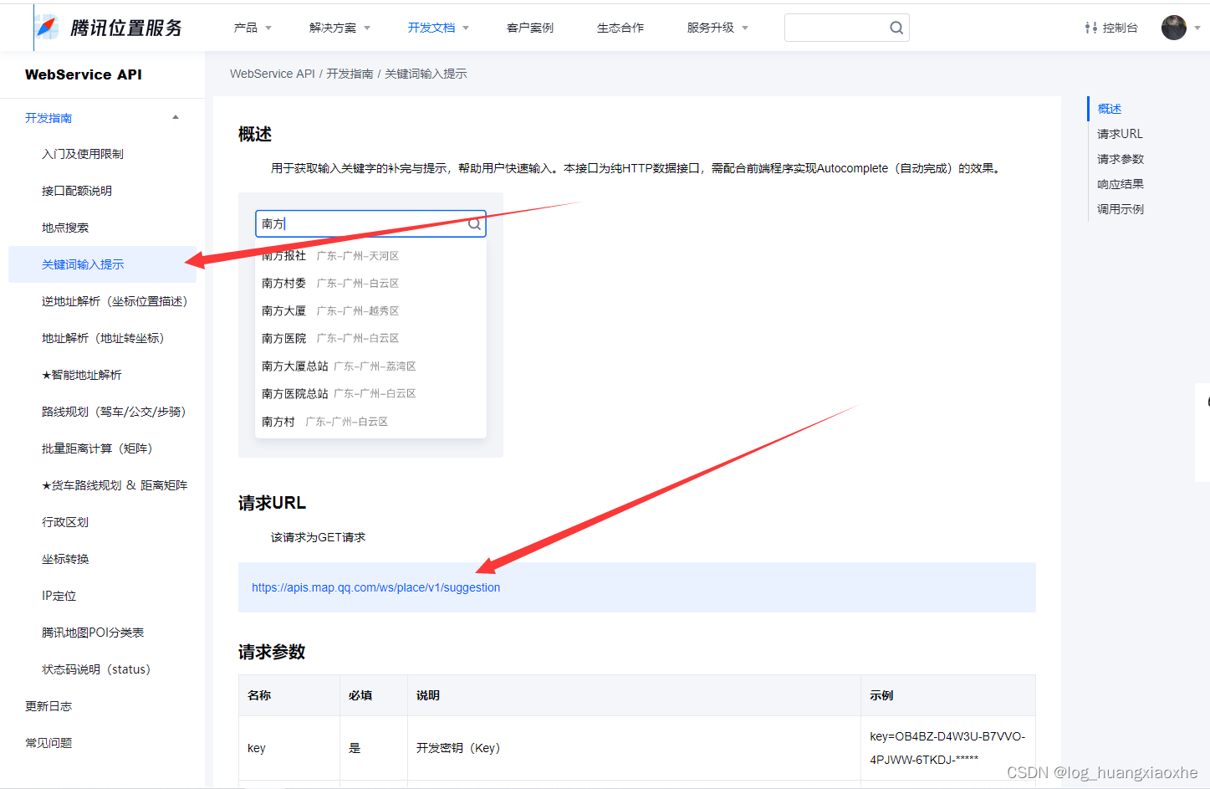Expand the 产品 dropdown menu
This screenshot has height=789, width=1210.
click(253, 28)
